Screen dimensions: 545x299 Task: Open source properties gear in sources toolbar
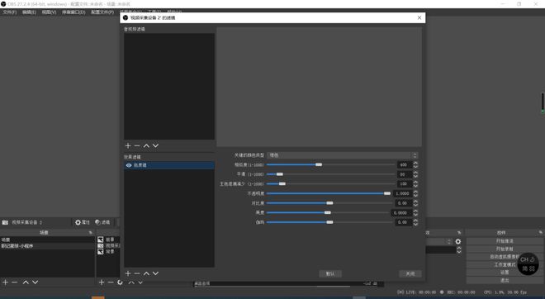point(120,282)
